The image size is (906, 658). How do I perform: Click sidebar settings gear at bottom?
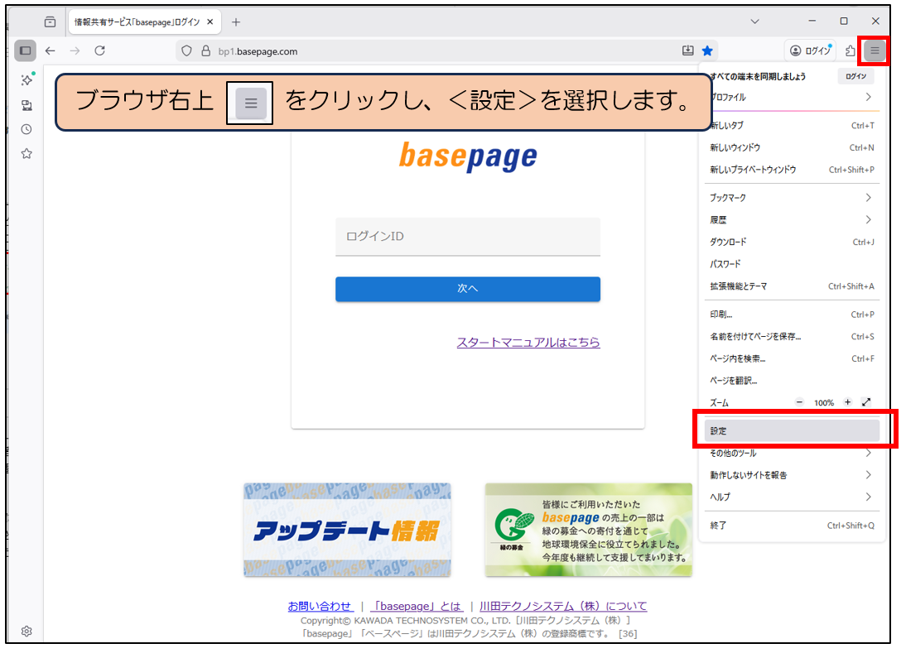tap(27, 631)
